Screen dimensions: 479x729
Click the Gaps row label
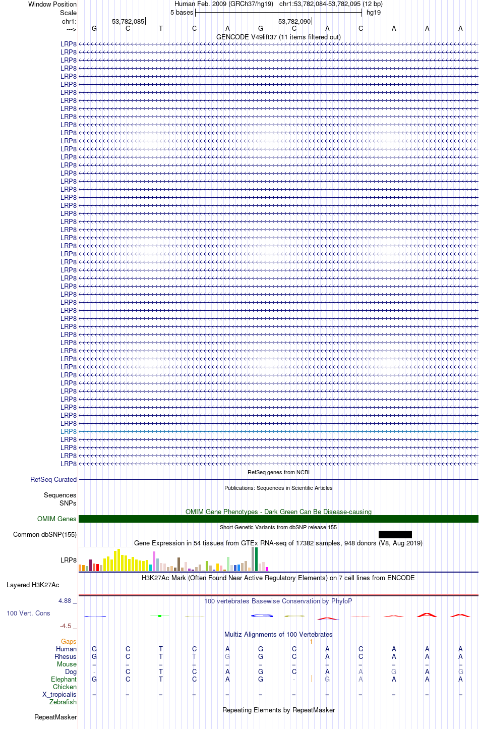coord(69,641)
